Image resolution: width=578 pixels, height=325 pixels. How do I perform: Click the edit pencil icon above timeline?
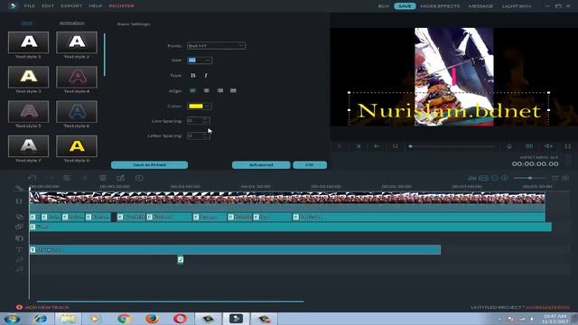[120, 178]
